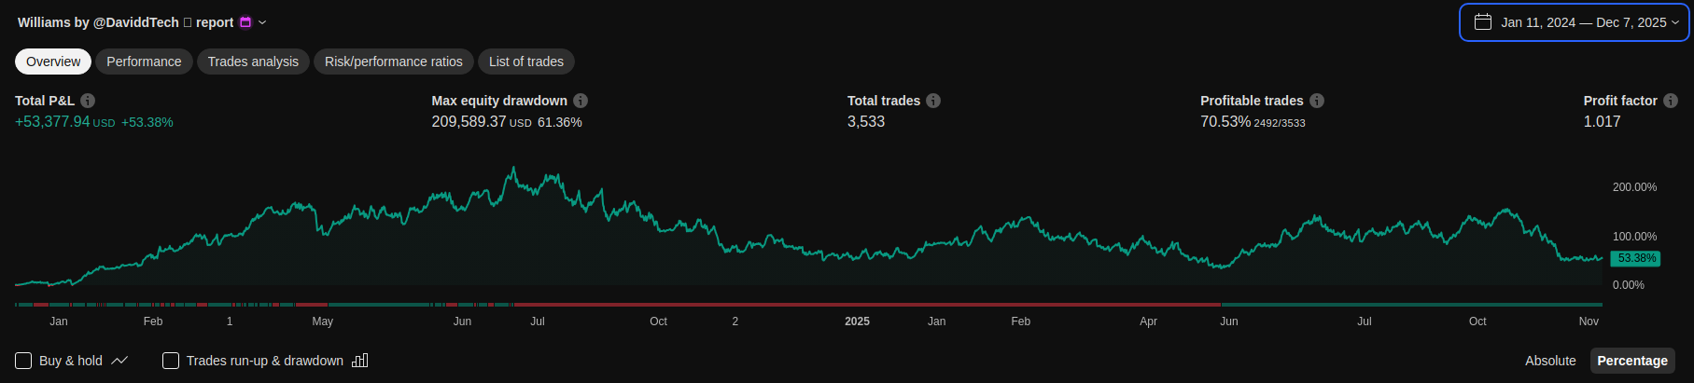Select the Risk/performance ratios tab
This screenshot has width=1694, height=383.
pyautogui.click(x=394, y=62)
